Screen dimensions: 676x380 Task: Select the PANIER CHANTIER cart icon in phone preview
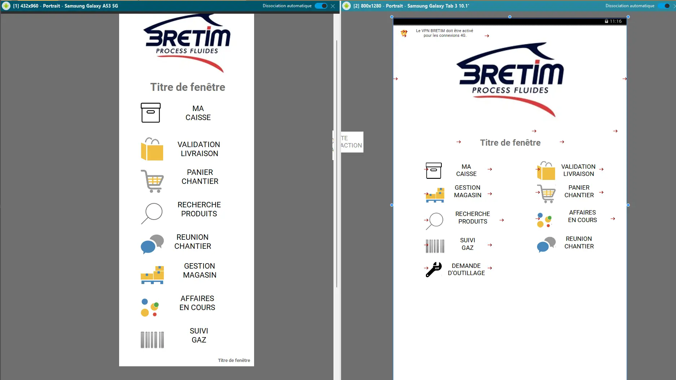[x=153, y=181]
